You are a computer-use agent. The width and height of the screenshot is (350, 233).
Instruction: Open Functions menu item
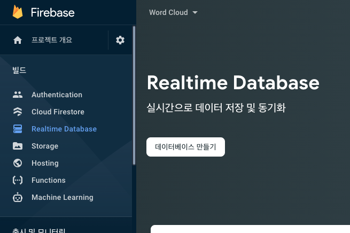point(49,180)
